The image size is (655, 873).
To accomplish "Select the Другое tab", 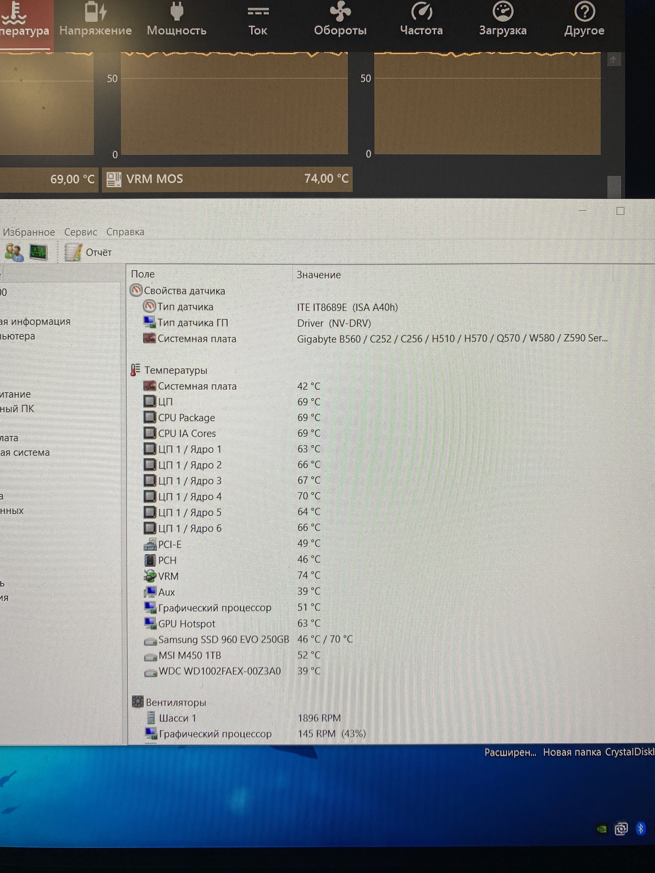I will [584, 20].
